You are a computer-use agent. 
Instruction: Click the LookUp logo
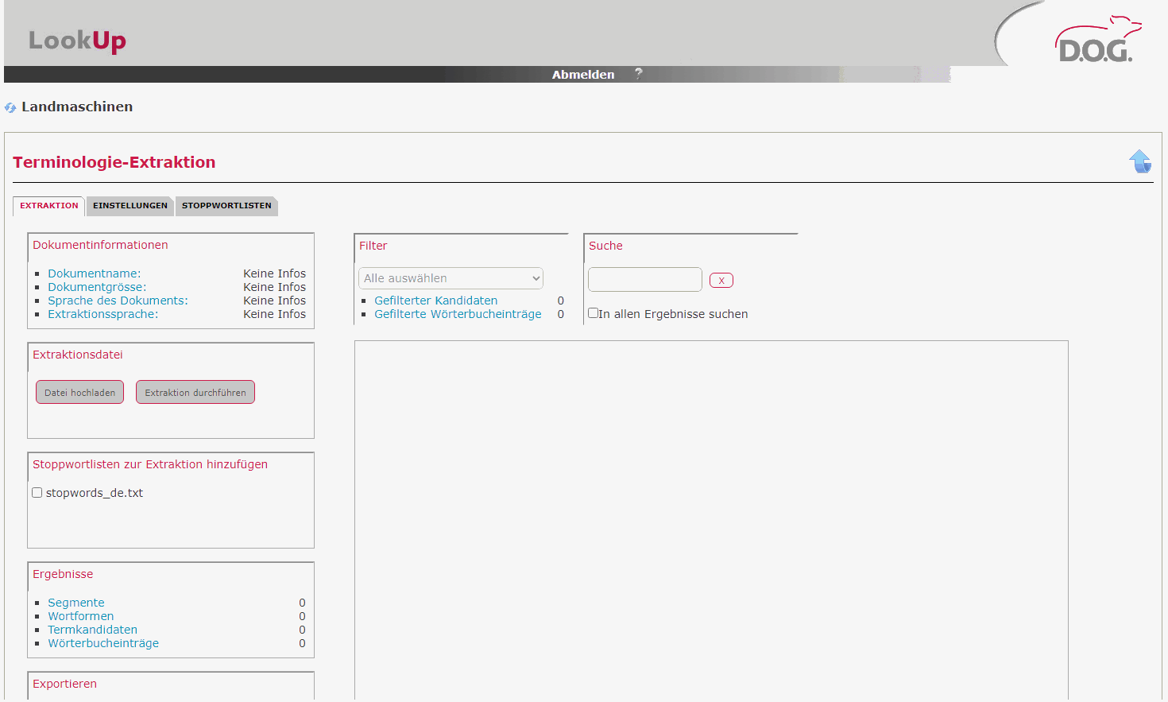tap(77, 40)
